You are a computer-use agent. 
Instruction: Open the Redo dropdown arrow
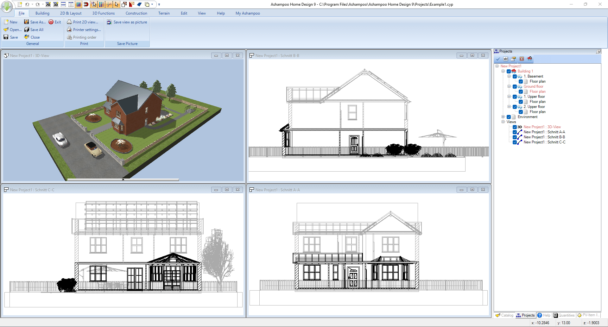click(x=43, y=5)
